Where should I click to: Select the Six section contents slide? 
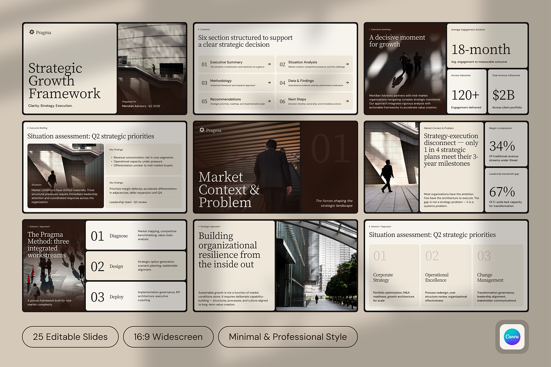(275, 69)
